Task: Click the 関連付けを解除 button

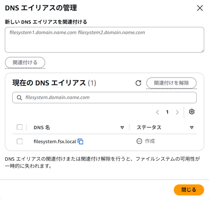Action: pos(171,83)
